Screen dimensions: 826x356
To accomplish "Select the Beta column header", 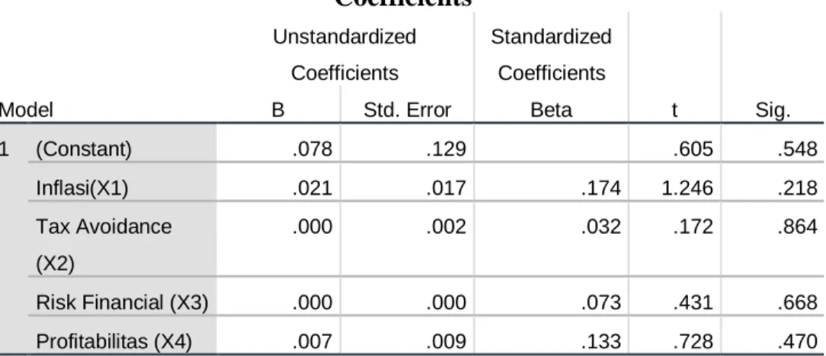I will click(x=551, y=110).
